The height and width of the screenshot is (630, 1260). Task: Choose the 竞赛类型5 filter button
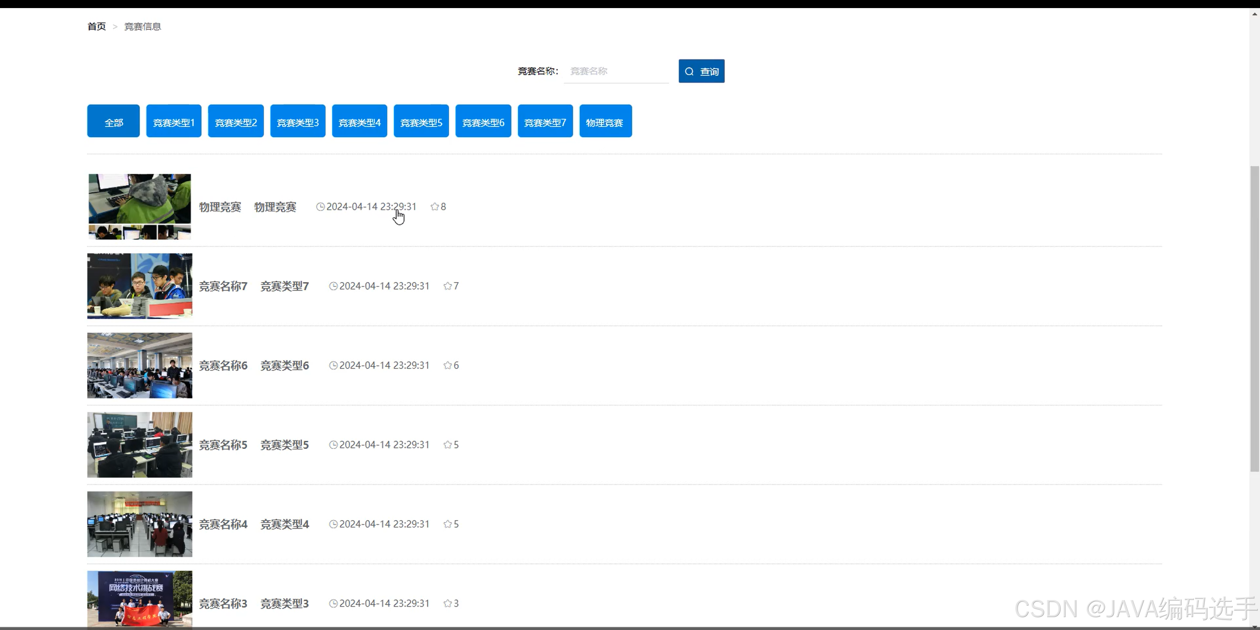421,121
